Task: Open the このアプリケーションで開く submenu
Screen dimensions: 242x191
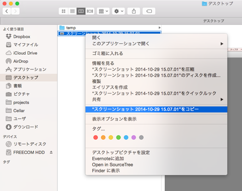Action: click(x=156, y=44)
